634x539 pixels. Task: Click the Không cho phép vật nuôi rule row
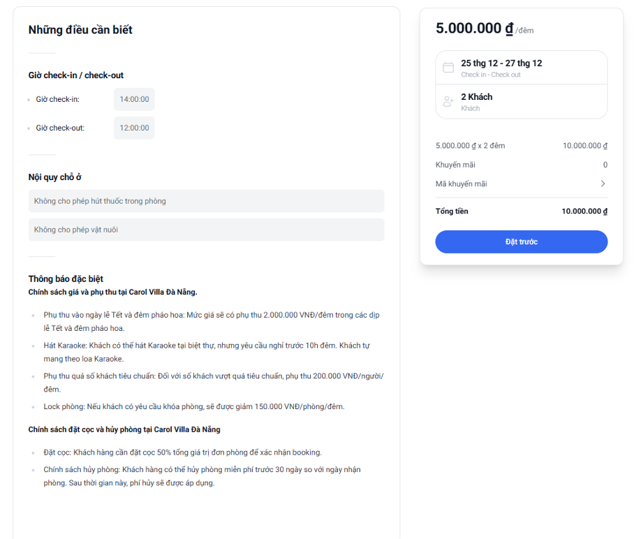click(206, 230)
